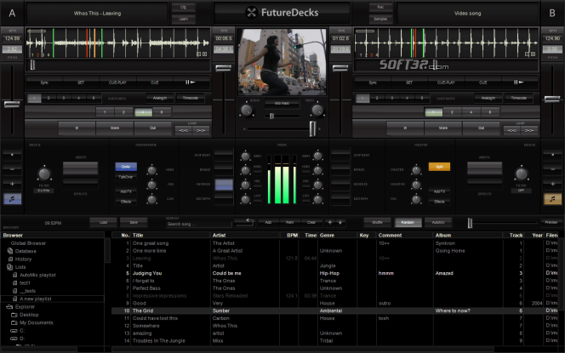Screen dimensions: 565x353
Task: Zoom in deck A waveform with plus icon
Action: [205, 54]
